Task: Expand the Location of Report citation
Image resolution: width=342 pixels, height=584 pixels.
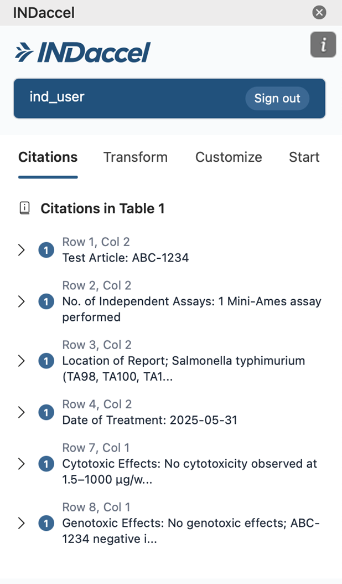Action: pyautogui.click(x=22, y=361)
